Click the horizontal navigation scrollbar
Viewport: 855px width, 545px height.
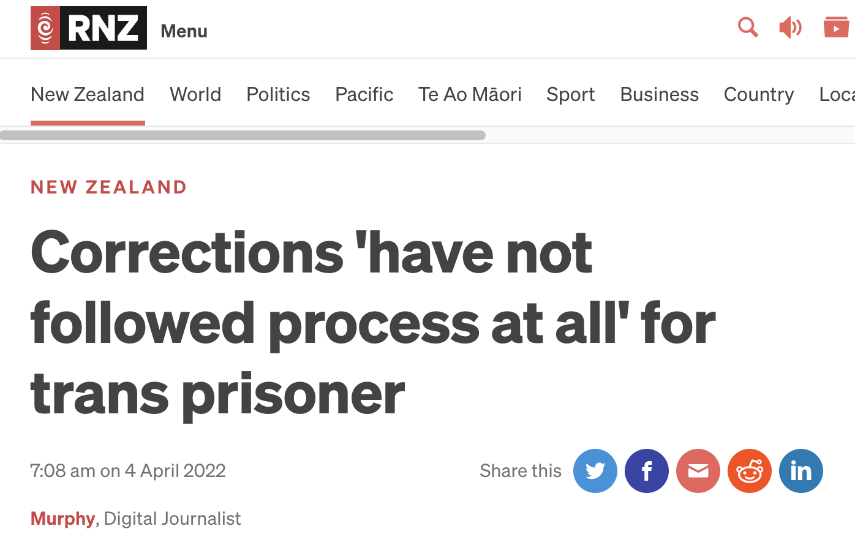pyautogui.click(x=243, y=135)
